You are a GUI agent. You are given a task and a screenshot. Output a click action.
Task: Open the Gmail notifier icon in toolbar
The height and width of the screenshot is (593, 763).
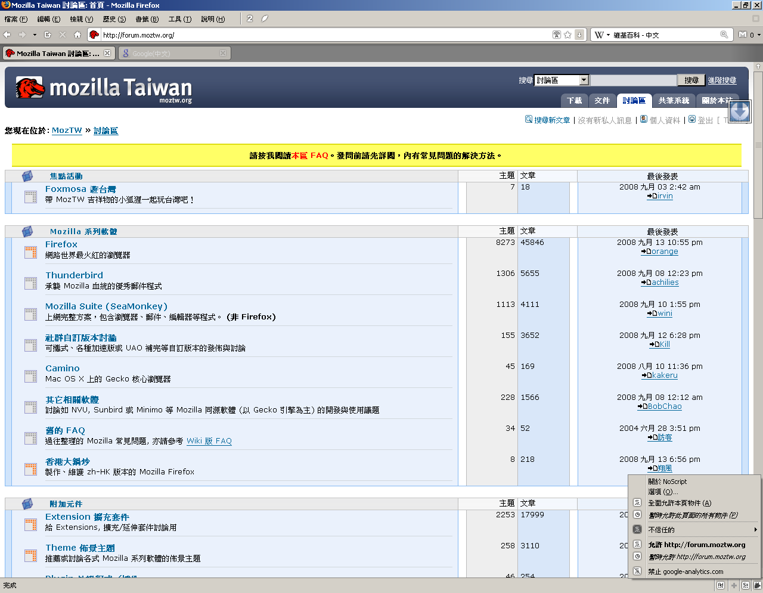coord(743,35)
